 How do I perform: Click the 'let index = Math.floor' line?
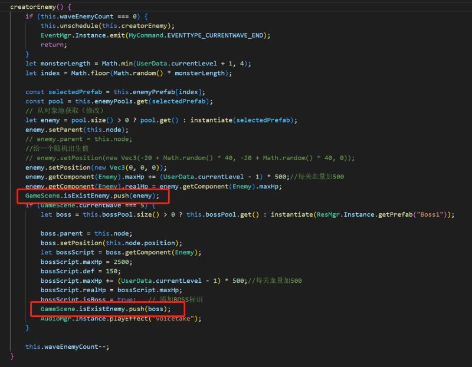[x=129, y=73]
